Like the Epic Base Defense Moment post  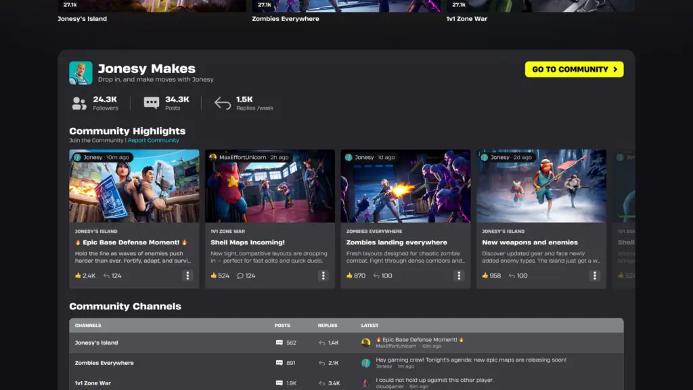79,276
